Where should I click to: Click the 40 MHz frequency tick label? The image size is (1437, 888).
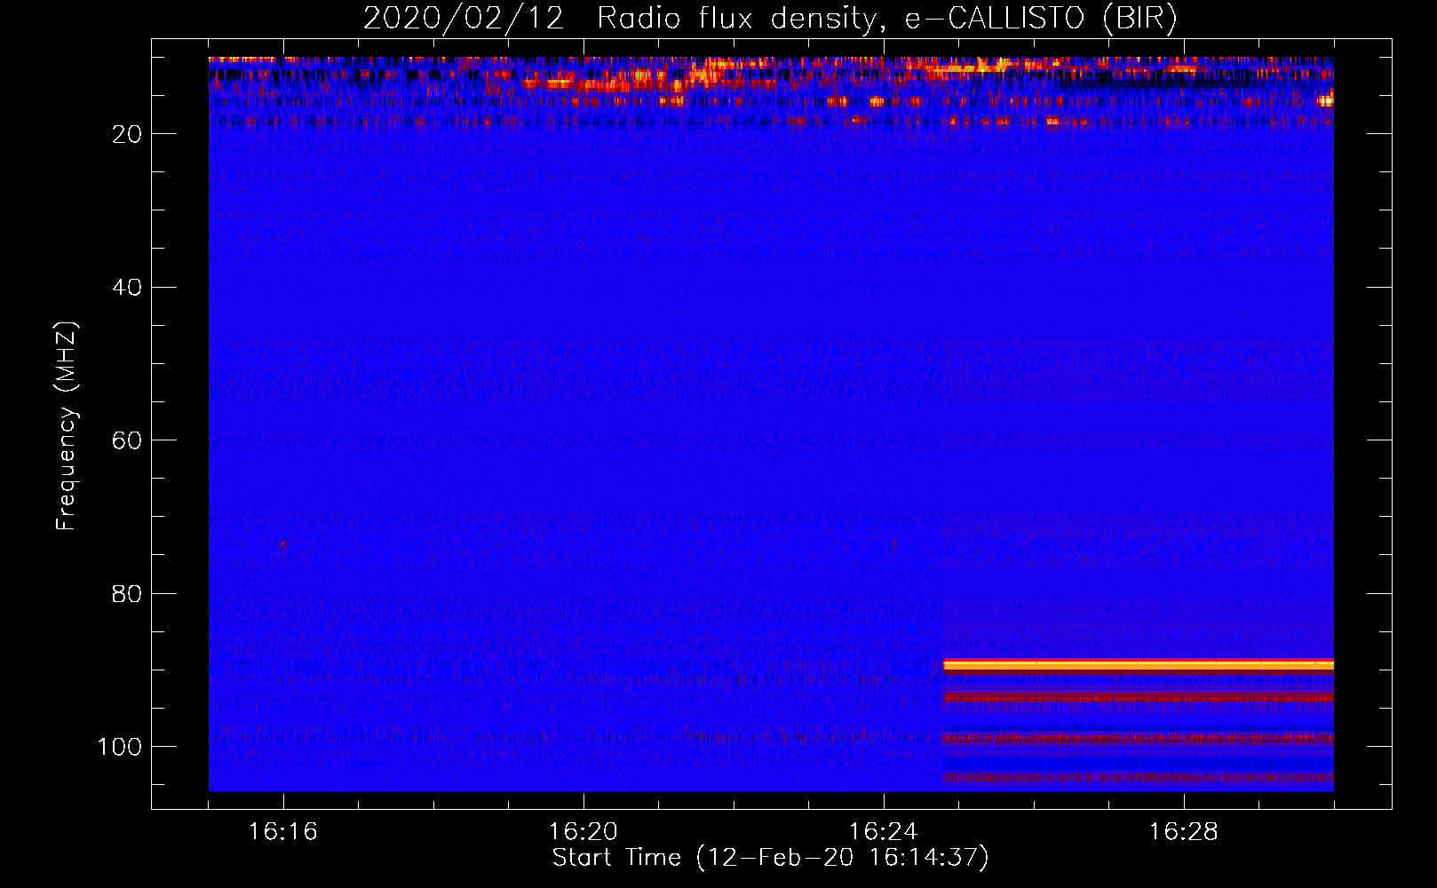[x=127, y=288]
